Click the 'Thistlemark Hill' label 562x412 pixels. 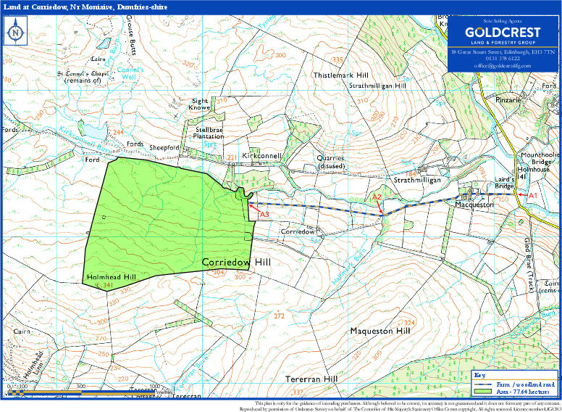pos(340,75)
